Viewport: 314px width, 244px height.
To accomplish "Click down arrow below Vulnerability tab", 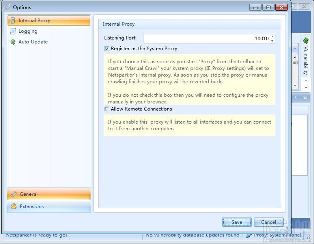I will 306,88.
